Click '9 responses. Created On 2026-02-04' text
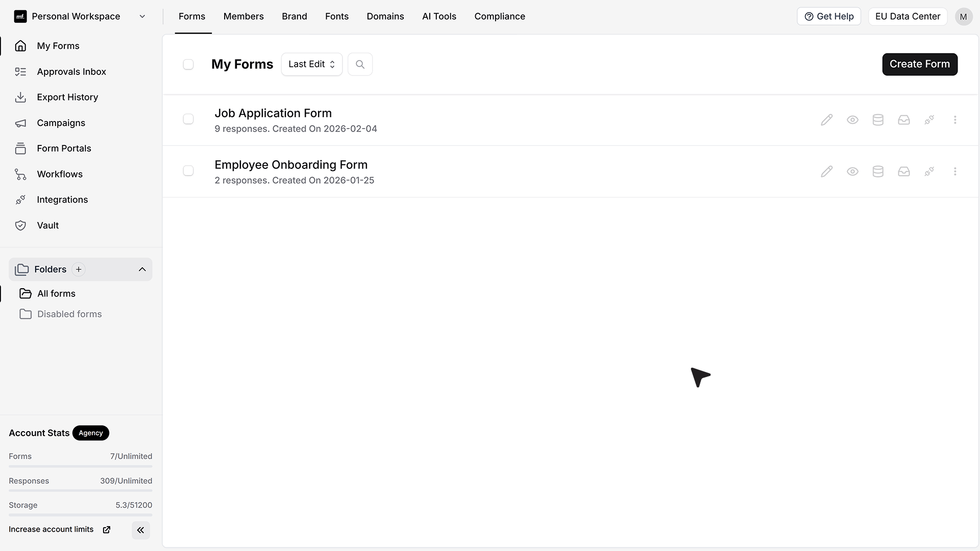Screen dimensions: 980x551 [296, 129]
